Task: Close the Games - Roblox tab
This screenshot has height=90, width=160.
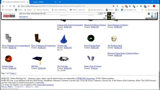Action: click(x=55, y=2)
